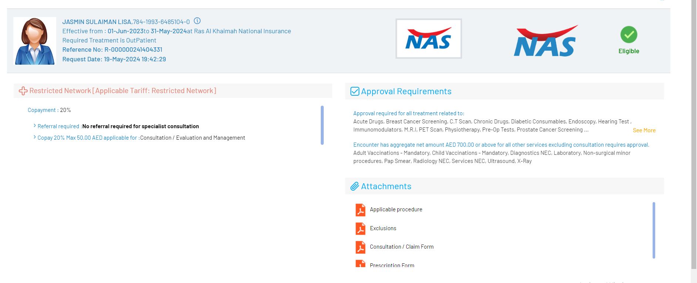Open the Consultation / Claim Form link
The width and height of the screenshot is (697, 283).
pyautogui.click(x=402, y=247)
